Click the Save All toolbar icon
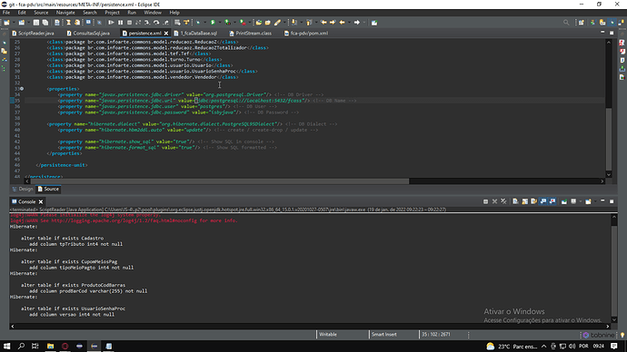 pos(45,23)
